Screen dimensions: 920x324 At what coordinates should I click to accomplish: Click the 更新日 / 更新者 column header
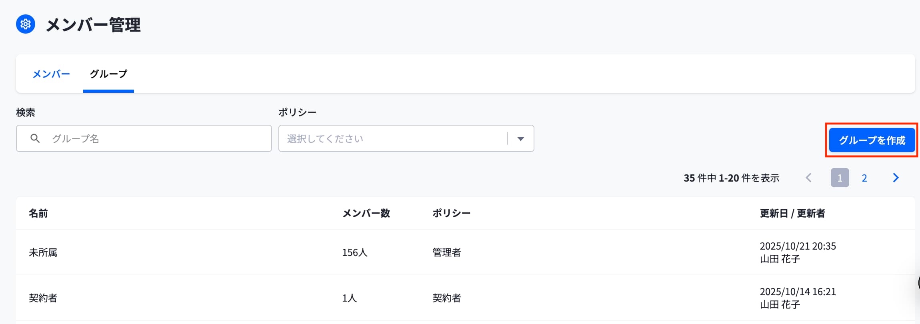pos(792,213)
